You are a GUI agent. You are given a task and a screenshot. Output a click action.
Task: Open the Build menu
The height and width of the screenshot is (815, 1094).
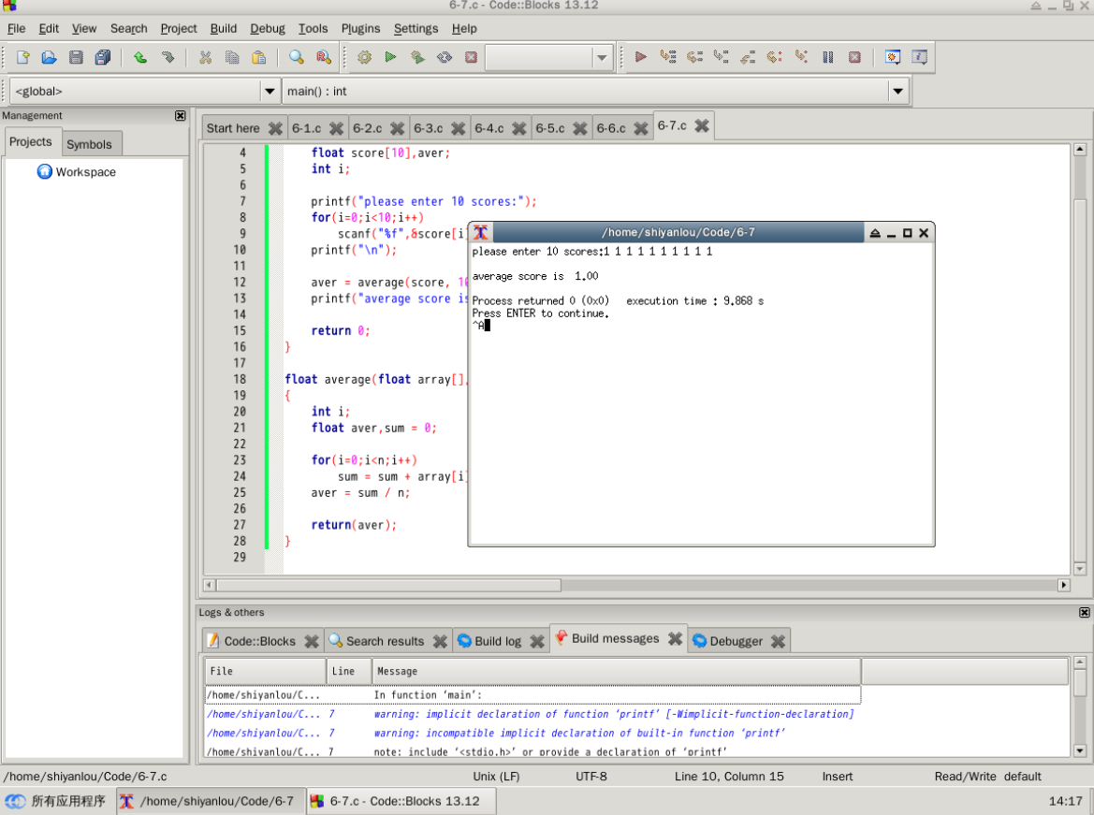[223, 28]
